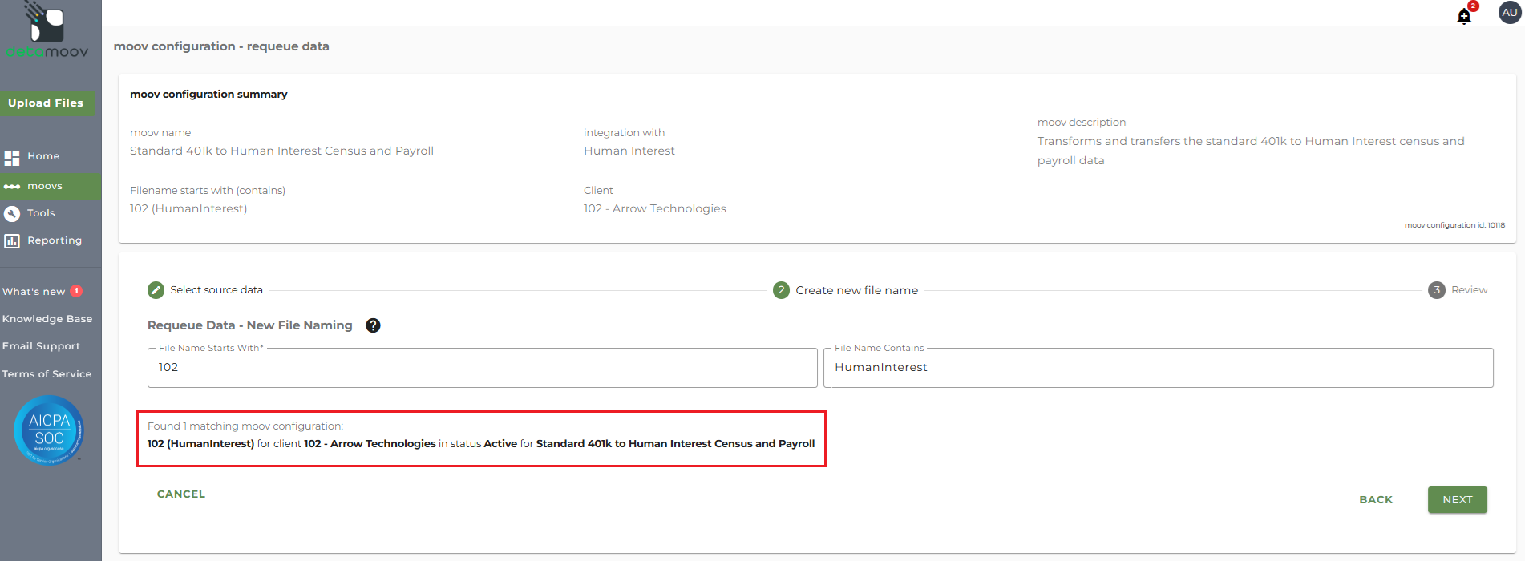View Terms of Service

[x=47, y=374]
